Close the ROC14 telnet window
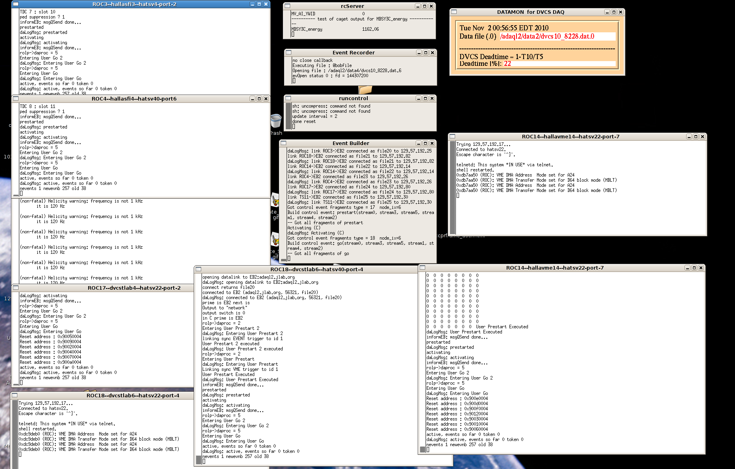Image resolution: width=735 pixels, height=469 pixels. pyautogui.click(x=702, y=136)
